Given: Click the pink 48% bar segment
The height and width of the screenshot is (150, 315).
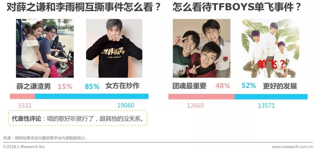Looking at the screenshot, I should 202,97.
